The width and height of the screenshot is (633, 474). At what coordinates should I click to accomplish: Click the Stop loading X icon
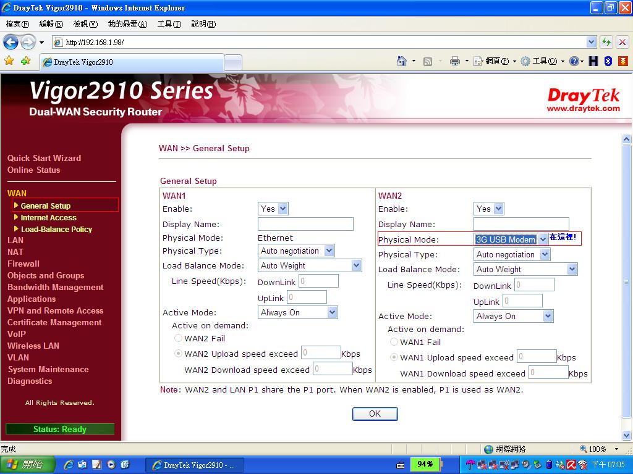click(x=622, y=42)
